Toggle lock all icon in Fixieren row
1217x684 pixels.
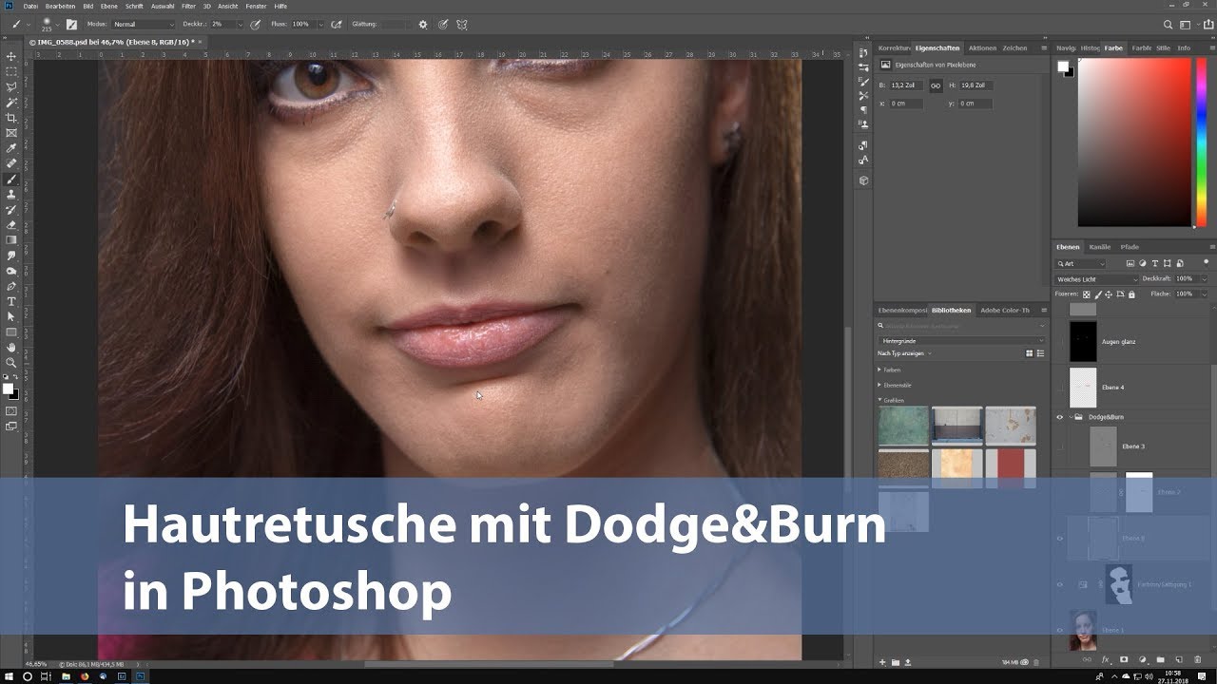point(1131,294)
